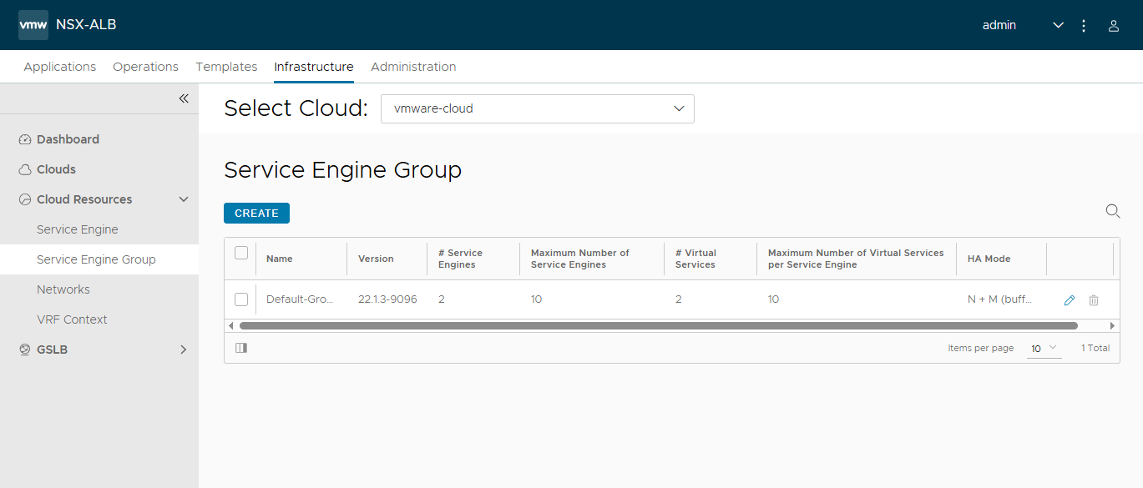The image size is (1143, 488).
Task: Click the Version column header
Action: [x=376, y=259]
